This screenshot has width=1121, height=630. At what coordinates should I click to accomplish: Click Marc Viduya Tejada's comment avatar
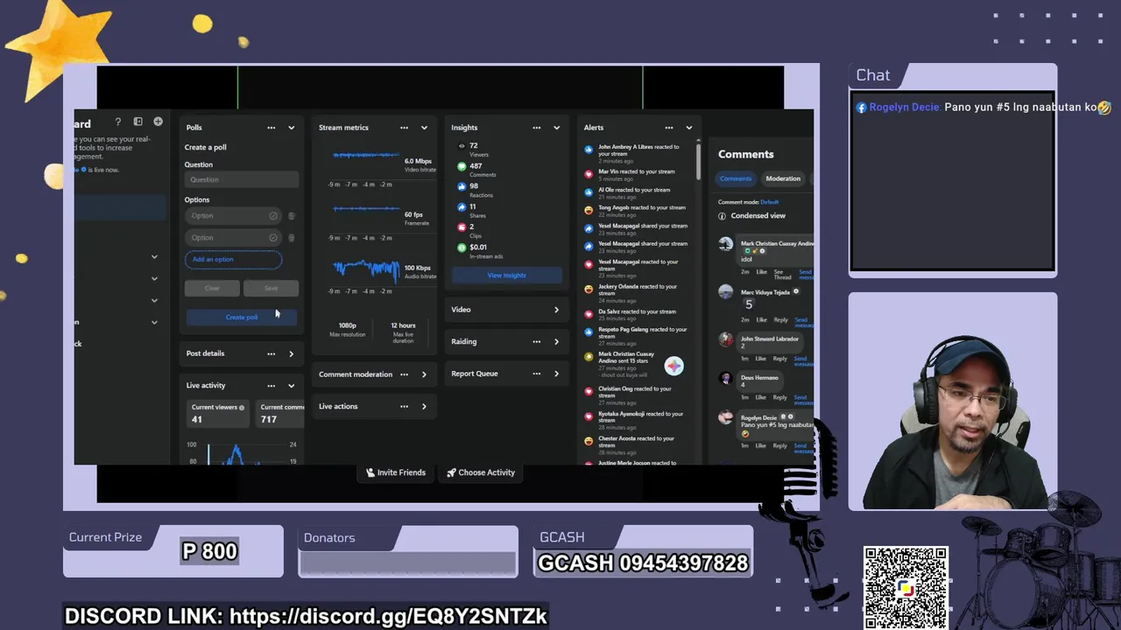726,293
